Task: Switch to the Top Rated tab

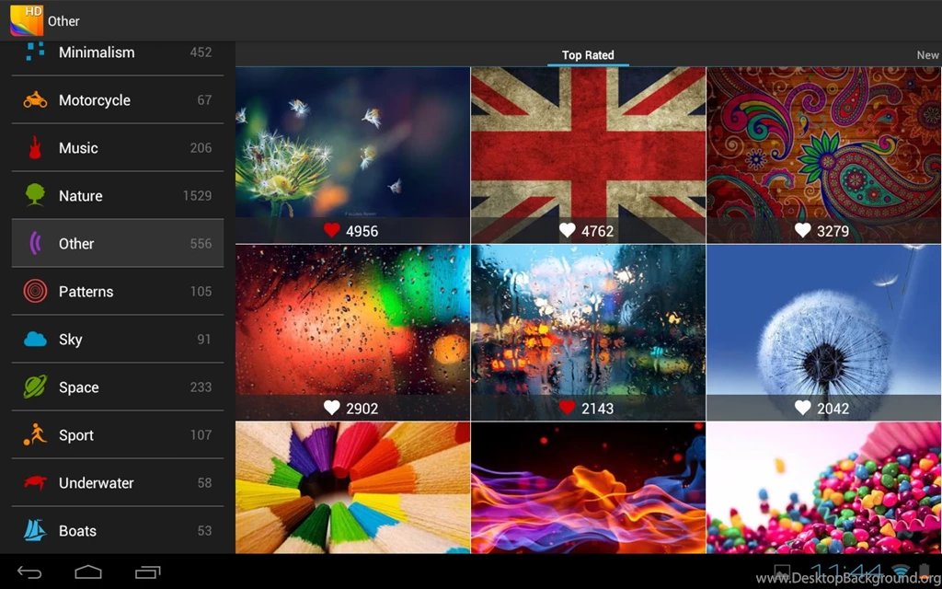Action: pos(588,55)
